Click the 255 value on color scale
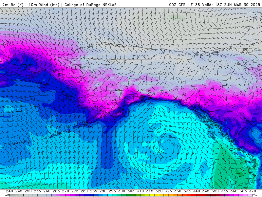262x197 pixels. coord(37,191)
